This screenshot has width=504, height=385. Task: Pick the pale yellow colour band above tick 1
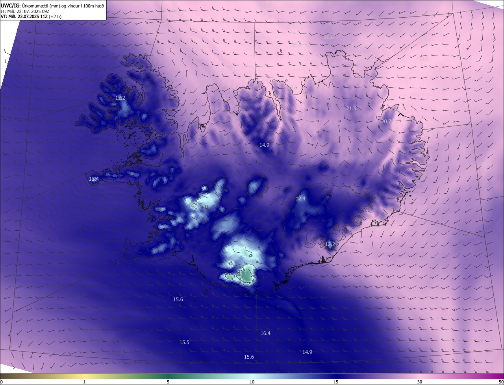pos(84,376)
